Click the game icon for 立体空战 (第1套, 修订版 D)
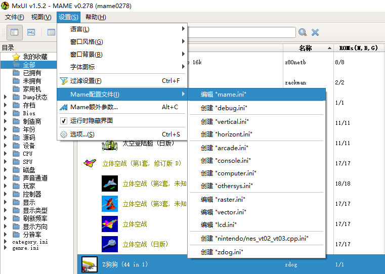This screenshot has height=274, width=385. (x=90, y=163)
